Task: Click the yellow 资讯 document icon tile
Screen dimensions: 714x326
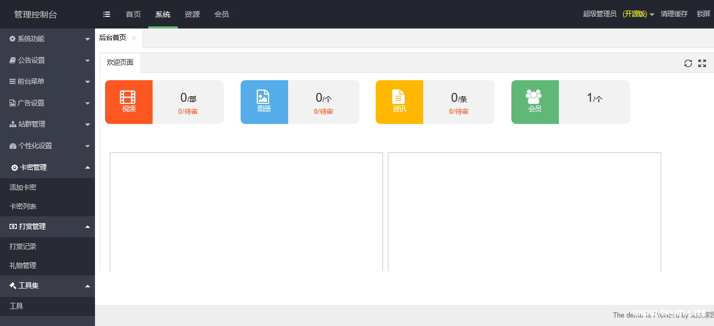Action: coord(399,102)
